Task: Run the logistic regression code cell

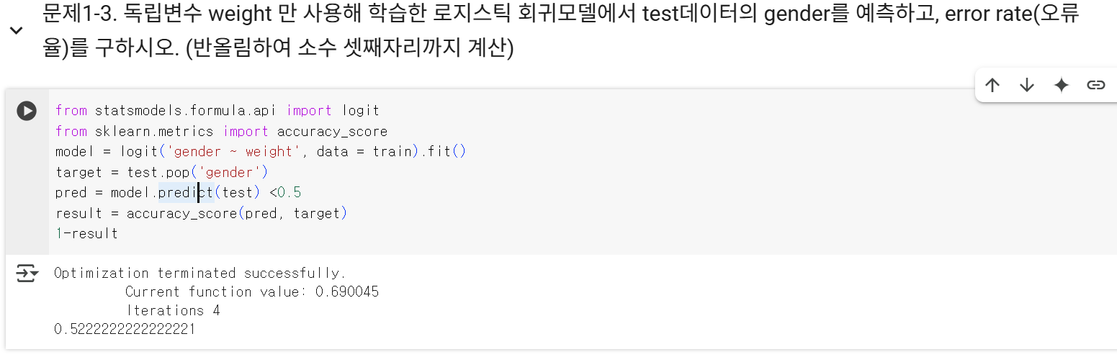Action: [x=27, y=111]
